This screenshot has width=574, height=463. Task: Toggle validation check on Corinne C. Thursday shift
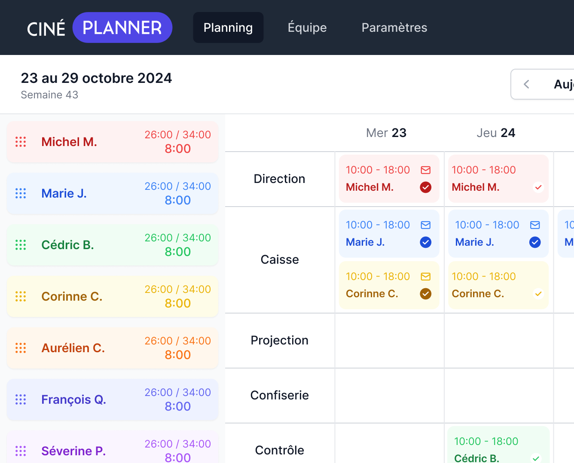[538, 294]
